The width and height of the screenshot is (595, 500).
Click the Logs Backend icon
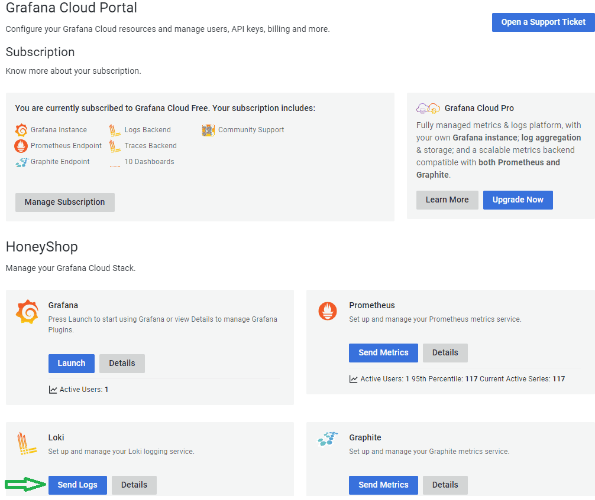[x=115, y=130]
